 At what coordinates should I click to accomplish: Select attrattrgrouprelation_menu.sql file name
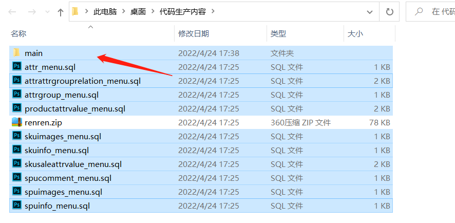pyautogui.click(x=83, y=81)
